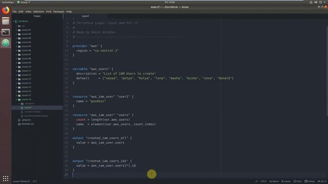Expand the Lesson-02 folder arrow
This screenshot has width=328, height=184.
[x=16, y=34]
